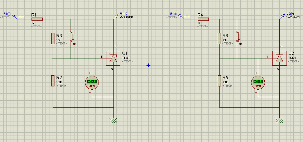Select the U2 TL431 component symbol
This screenshot has width=303, height=142.
pos(279,58)
